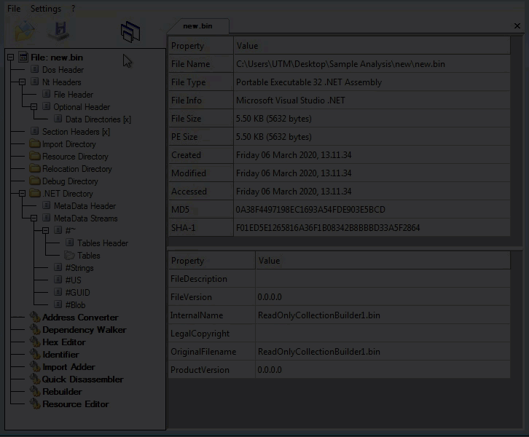
Task: Select the Optional Header tree label
Action: (82, 107)
